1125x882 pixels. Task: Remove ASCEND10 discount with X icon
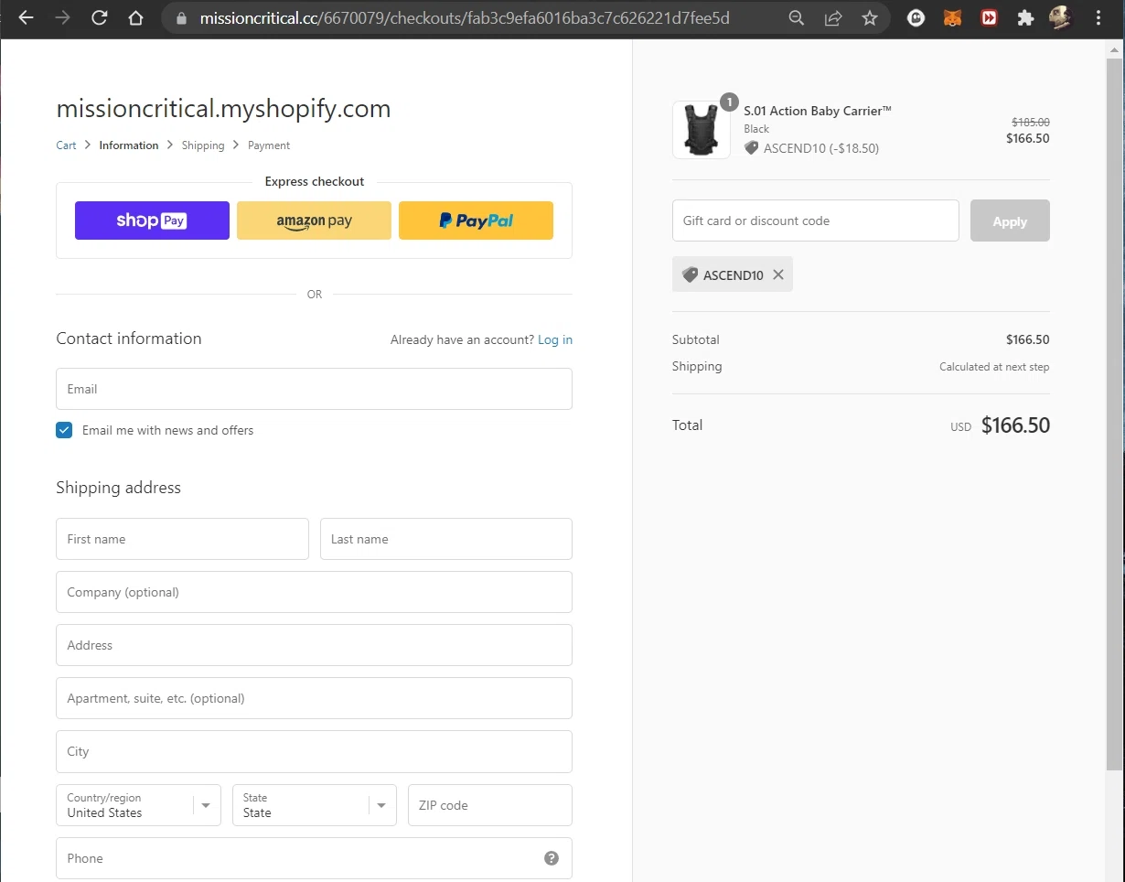click(778, 274)
